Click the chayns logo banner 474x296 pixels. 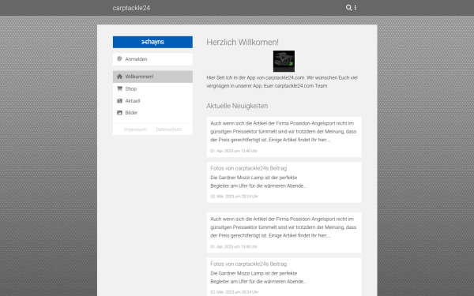click(152, 42)
